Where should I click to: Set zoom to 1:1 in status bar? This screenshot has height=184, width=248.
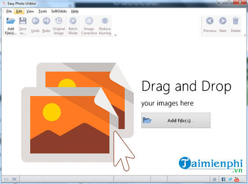pyautogui.click(x=6, y=180)
